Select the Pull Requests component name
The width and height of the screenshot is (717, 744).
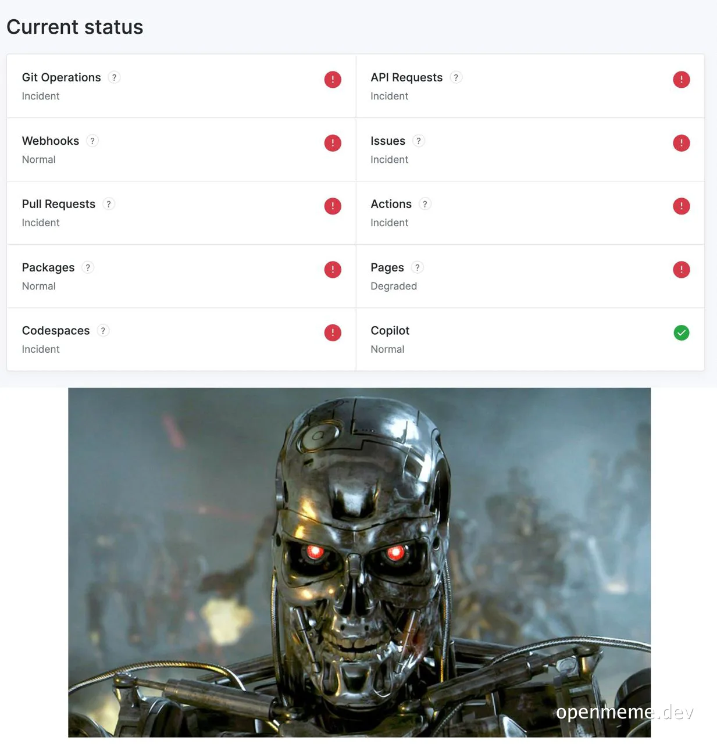(x=59, y=204)
